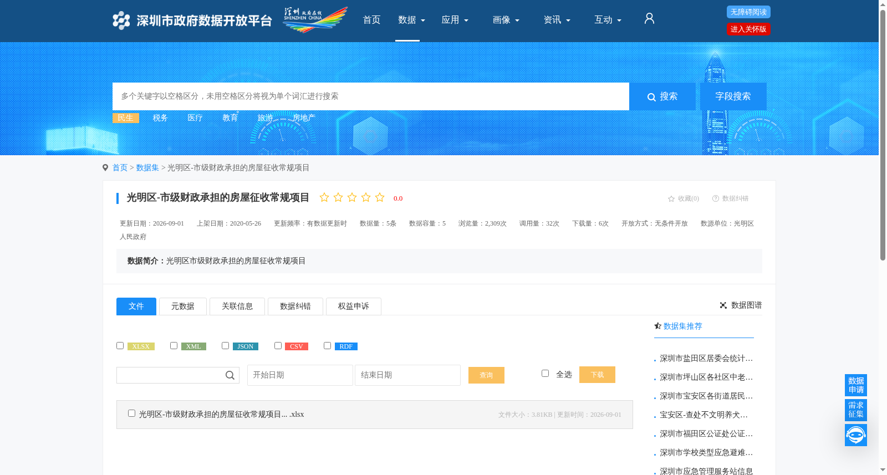The width and height of the screenshot is (887, 475).
Task: Rate the dataset with the first star
Action: (x=324, y=197)
